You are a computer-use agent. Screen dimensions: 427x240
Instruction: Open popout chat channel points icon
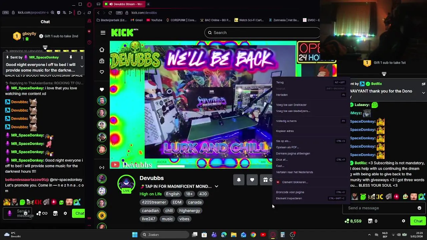click(39, 213)
